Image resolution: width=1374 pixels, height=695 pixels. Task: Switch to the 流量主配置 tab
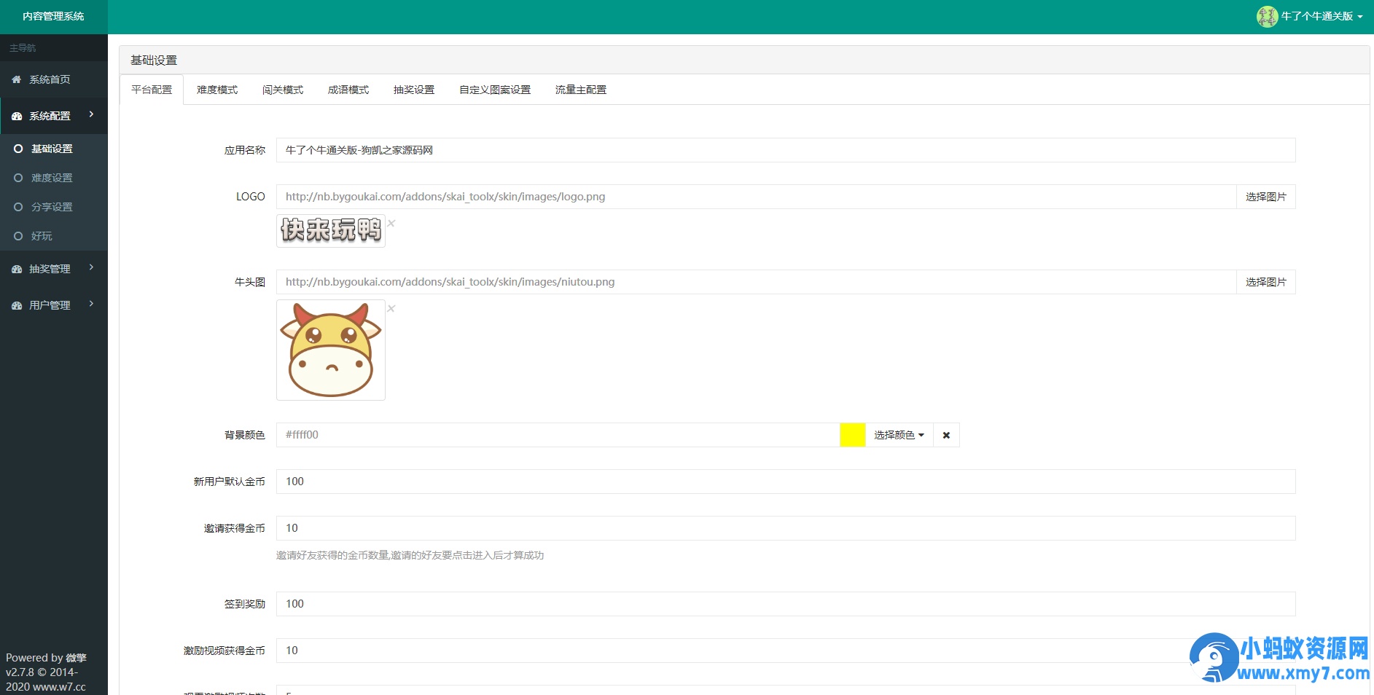point(580,90)
